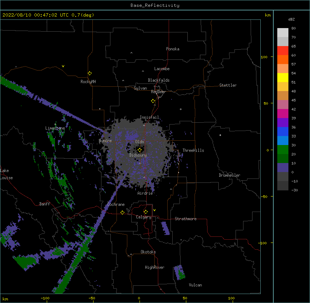Viewport: 310px width, 303px height.
Task: Pick the magenta 39-42 dBZ legend swatch
Action: coord(283,113)
